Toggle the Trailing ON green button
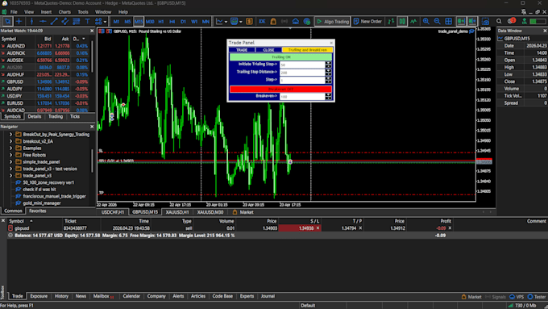 280,57
